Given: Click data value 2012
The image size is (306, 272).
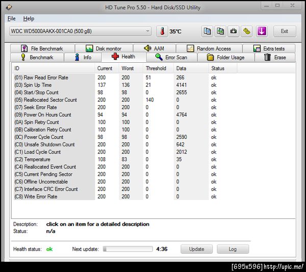Looking at the screenshot, I should [182, 152].
